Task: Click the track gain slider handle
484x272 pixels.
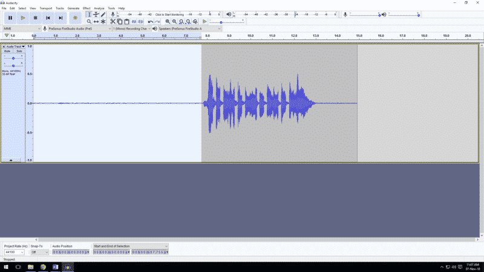Action: pyautogui.click(x=13, y=58)
